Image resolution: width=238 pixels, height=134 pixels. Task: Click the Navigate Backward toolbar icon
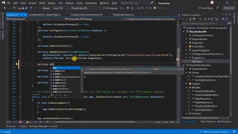(x=5, y=8)
